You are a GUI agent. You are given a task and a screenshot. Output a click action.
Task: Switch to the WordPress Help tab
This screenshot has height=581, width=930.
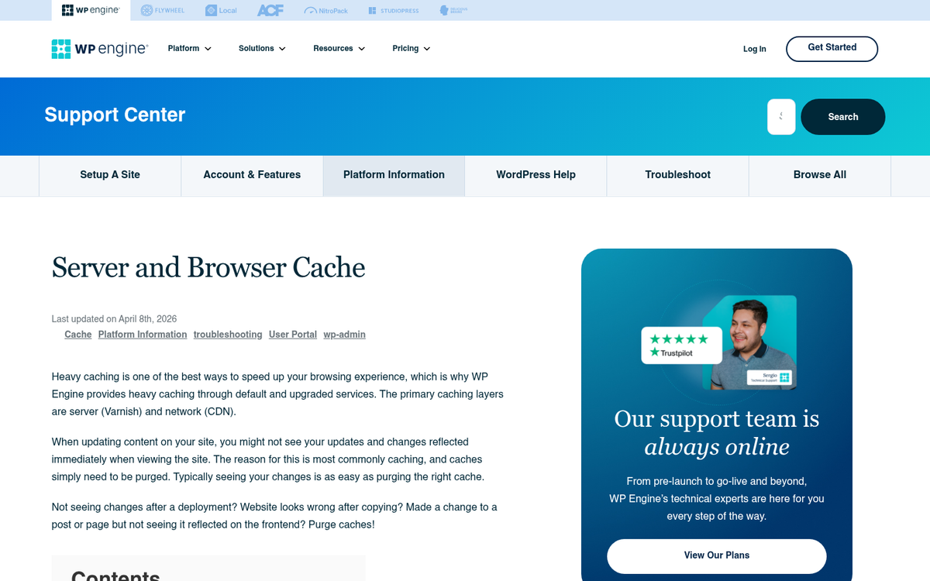(x=536, y=175)
